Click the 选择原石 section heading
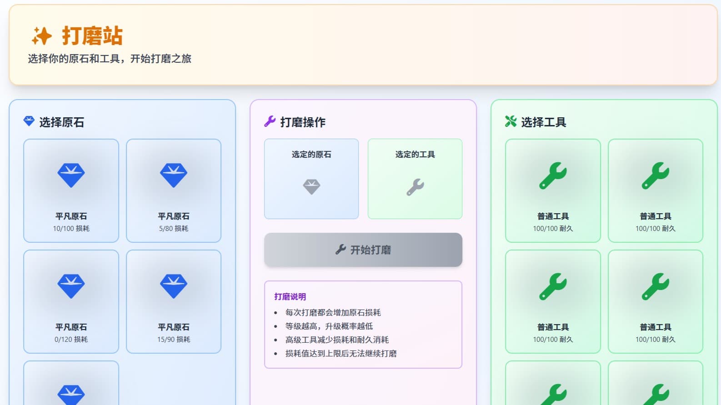Screen dimensions: 721x405 pos(62,122)
